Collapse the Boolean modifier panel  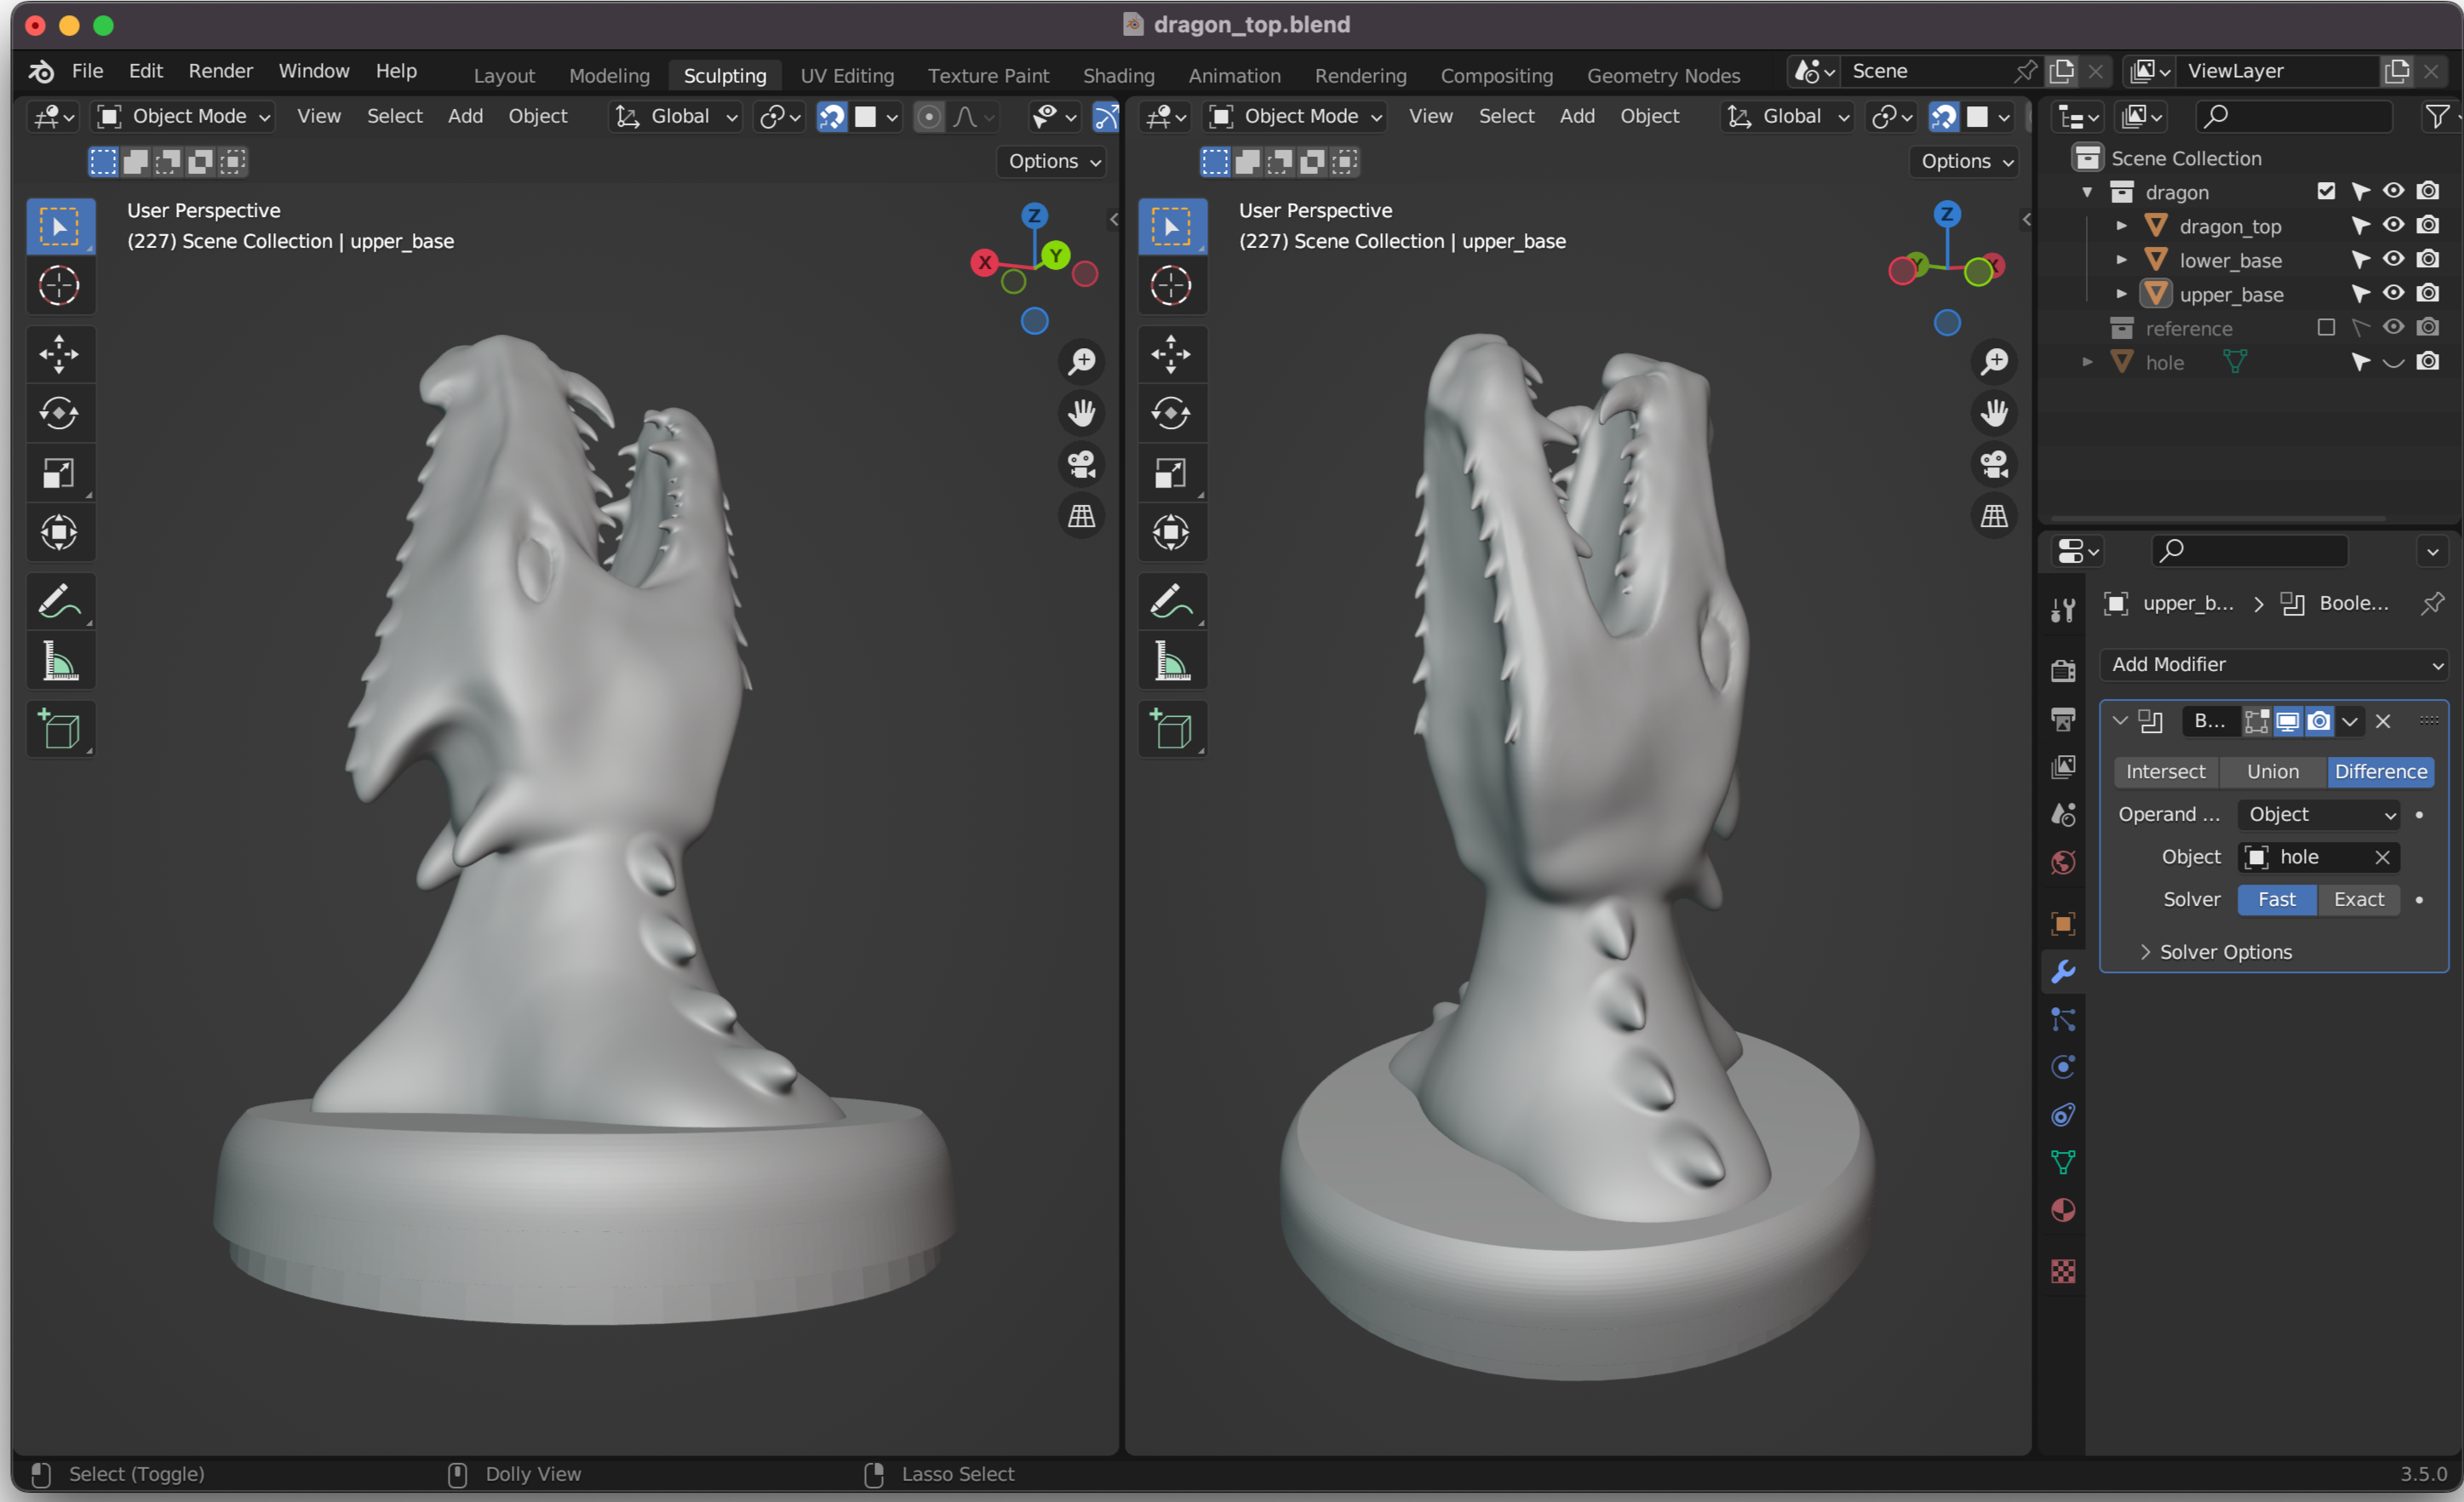tap(2120, 721)
